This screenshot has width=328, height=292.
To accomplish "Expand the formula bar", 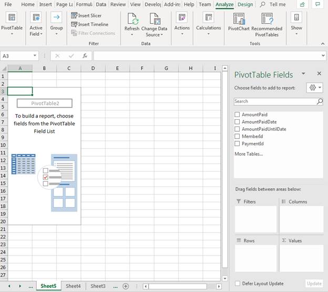I will pos(323,55).
